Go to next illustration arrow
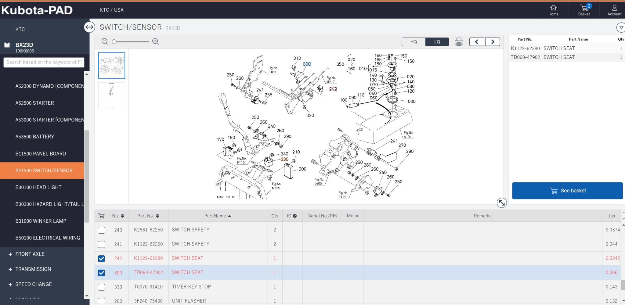Viewport: 625px width, 305px height. coord(493,42)
